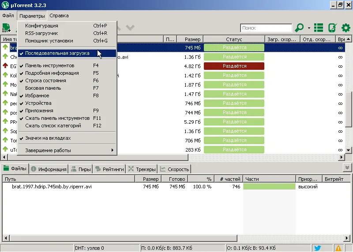Viewport: 353px width, 252px height.
Task: Switch to Рейтинги tab
Action: click(x=109, y=169)
